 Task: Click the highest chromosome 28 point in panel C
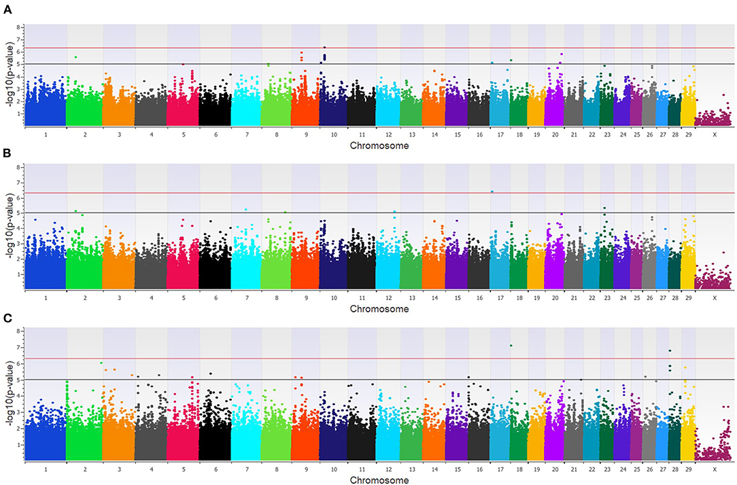[670, 351]
